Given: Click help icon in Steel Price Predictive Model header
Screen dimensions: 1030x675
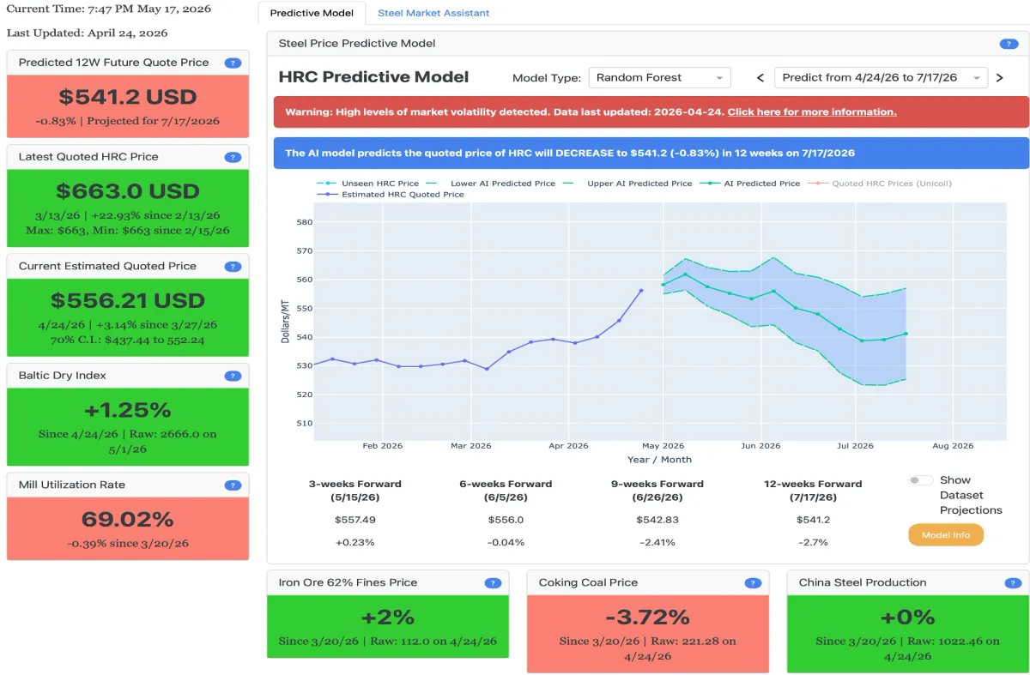Looking at the screenshot, I should coord(1009,44).
